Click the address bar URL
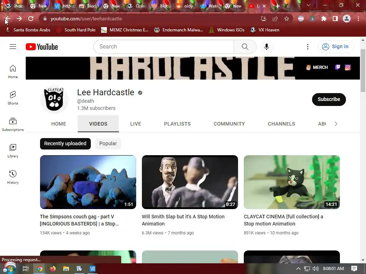Viewport: 366px width, 274px height. click(x=86, y=19)
